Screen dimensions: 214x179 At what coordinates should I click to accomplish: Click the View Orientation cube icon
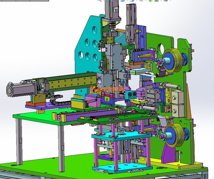(123, 1)
